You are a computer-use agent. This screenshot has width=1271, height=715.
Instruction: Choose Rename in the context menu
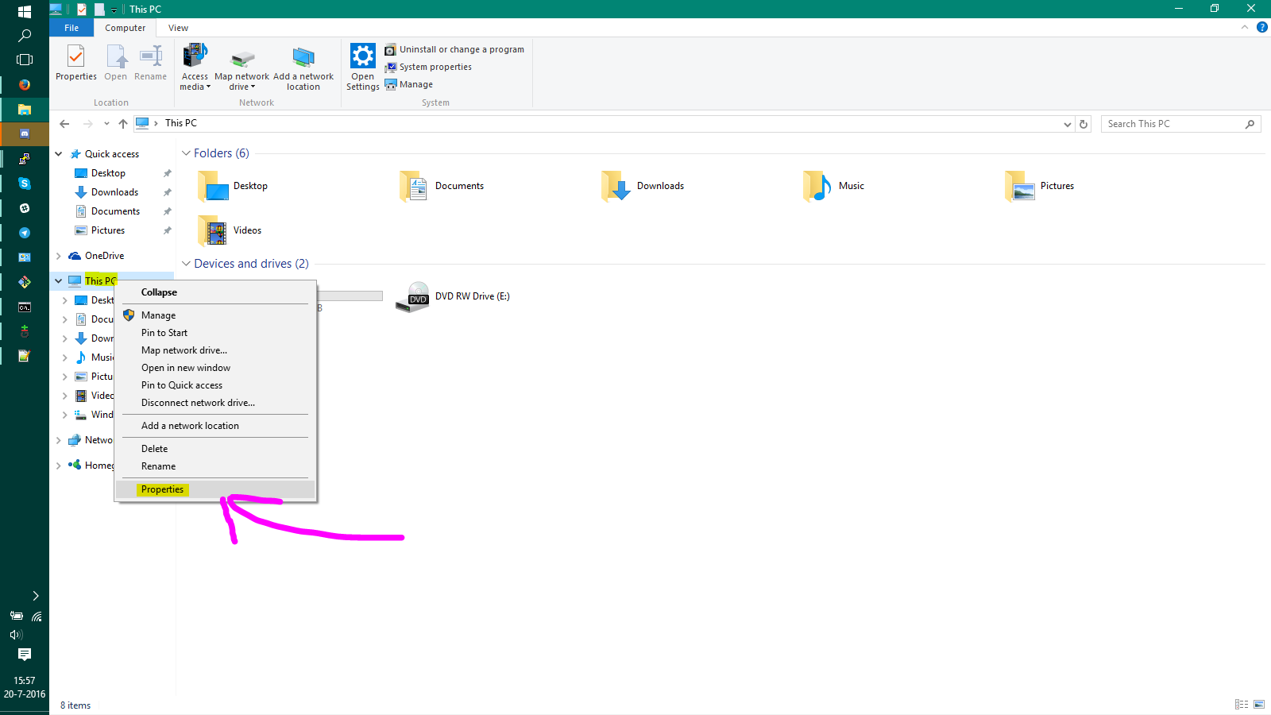pyautogui.click(x=215, y=466)
